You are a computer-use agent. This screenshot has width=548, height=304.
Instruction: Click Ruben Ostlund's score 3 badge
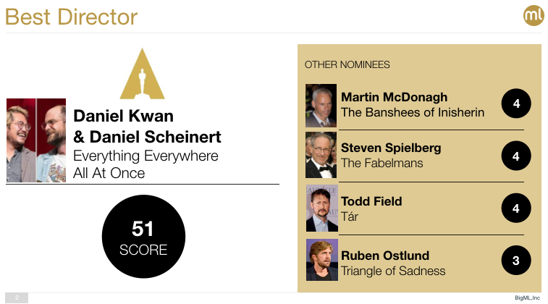click(516, 261)
